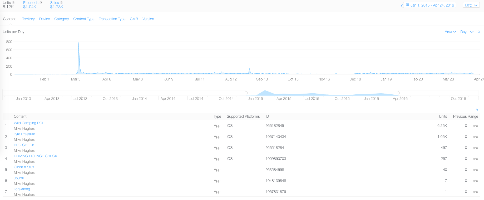484x200 pixels.
Task: Expand the Days interval dropdown
Action: (467, 32)
